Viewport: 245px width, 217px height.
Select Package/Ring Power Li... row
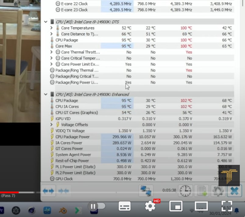click(x=142, y=82)
